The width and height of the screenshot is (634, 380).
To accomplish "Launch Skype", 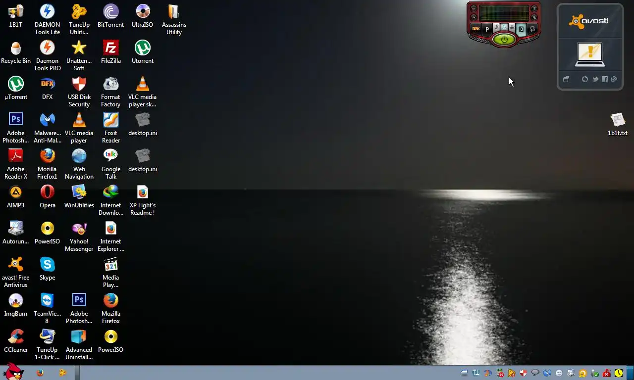I will [48, 268].
